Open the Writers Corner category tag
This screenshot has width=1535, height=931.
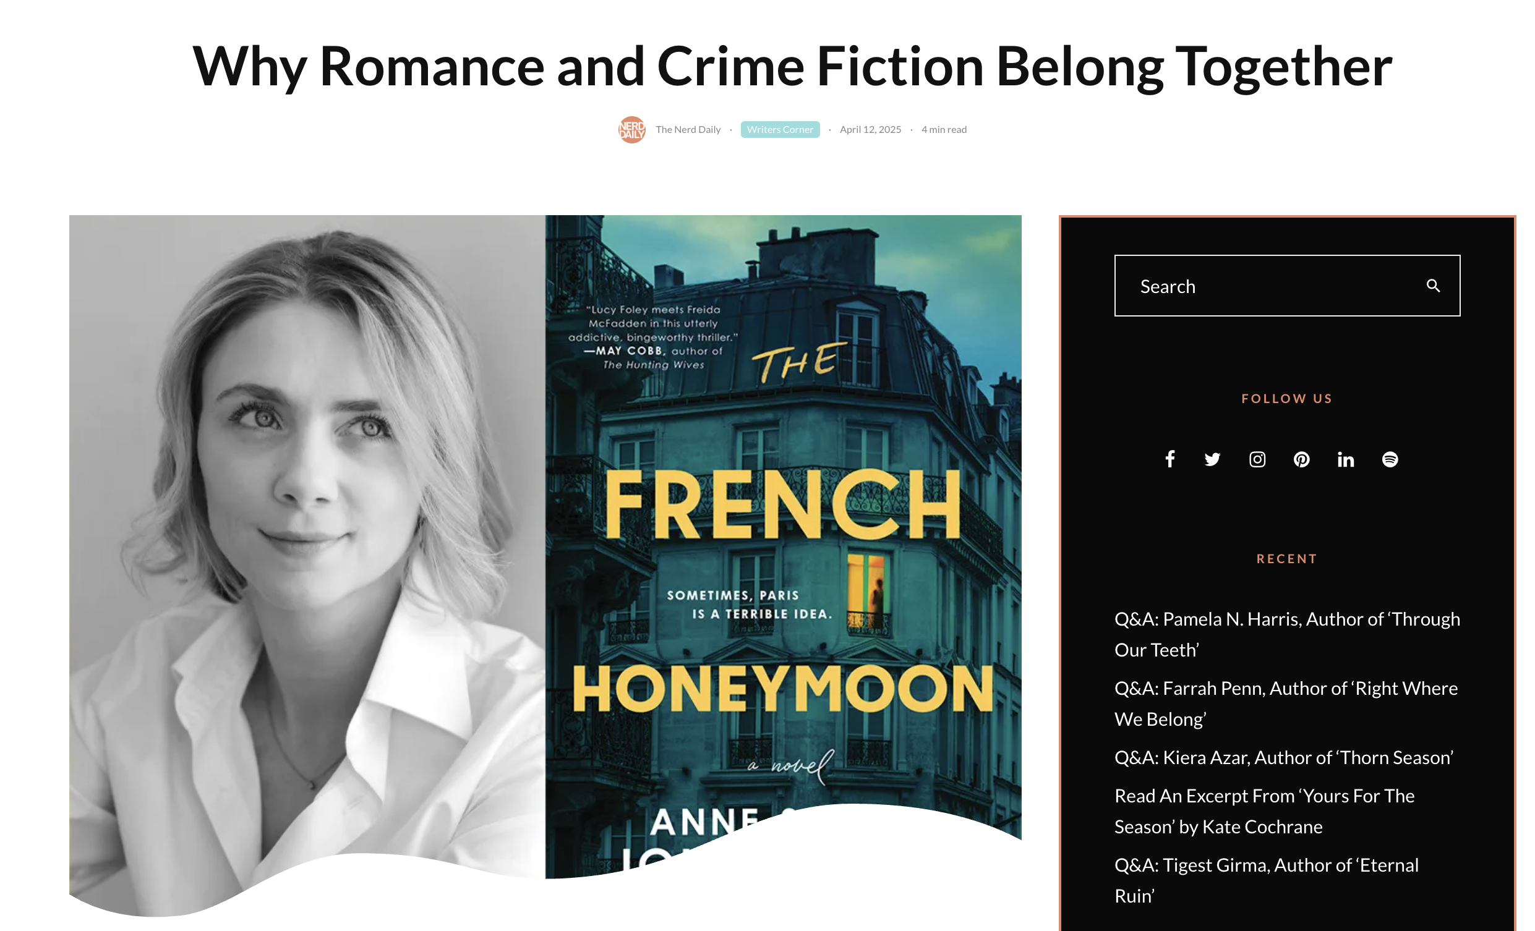pos(780,130)
